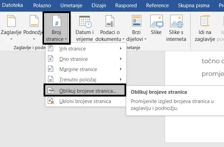
Task: Open the Zaglavlje header button
Action: point(11,28)
